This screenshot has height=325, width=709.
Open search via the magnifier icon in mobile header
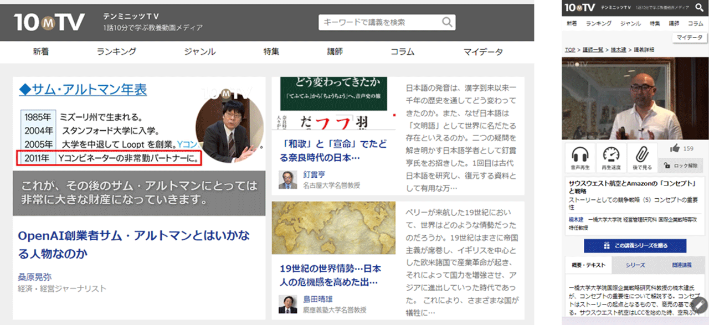700,8
